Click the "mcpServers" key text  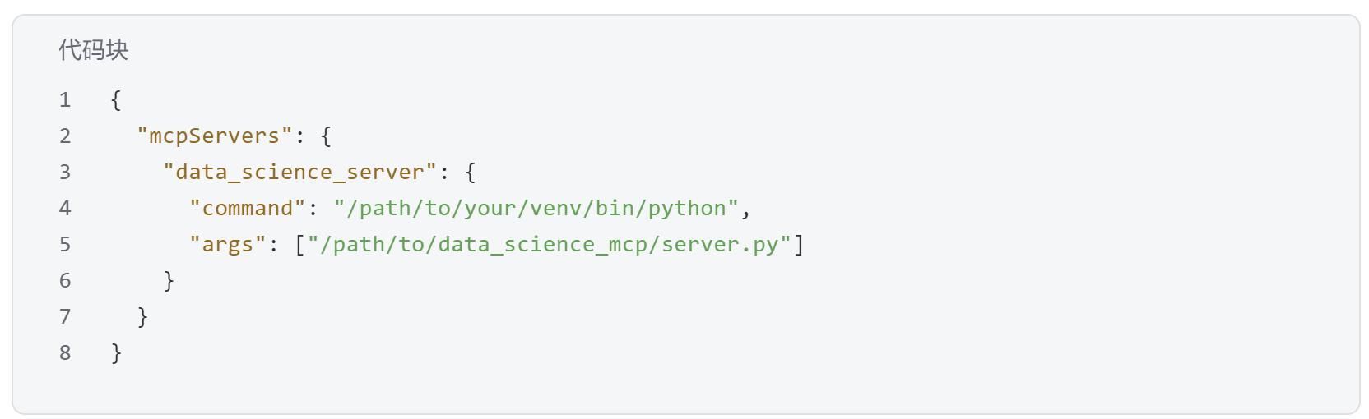[x=215, y=136]
